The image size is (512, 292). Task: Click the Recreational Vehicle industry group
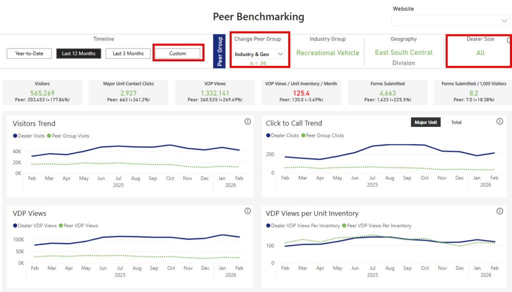327,53
